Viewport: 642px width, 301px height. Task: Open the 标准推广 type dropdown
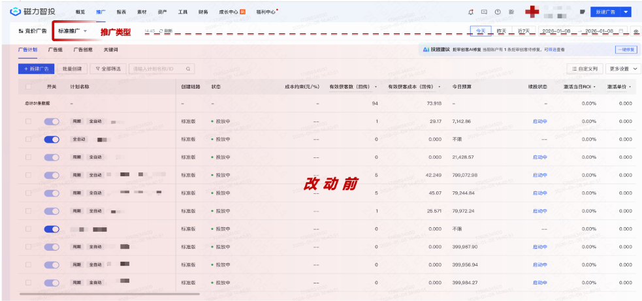click(72, 31)
